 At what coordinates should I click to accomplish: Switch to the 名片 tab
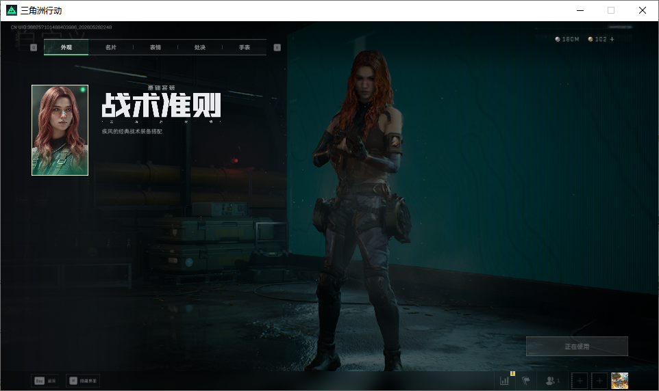pos(110,47)
